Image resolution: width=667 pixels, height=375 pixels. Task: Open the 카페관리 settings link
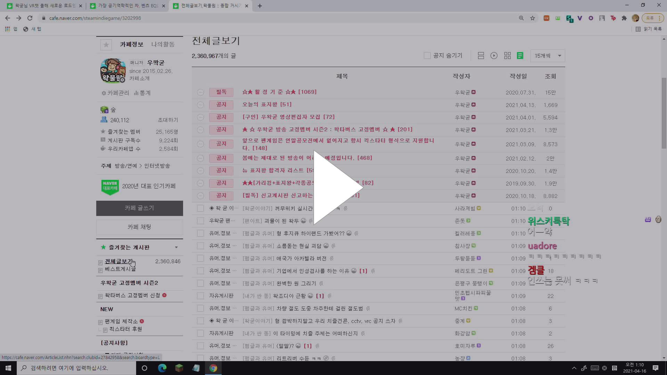(115, 93)
